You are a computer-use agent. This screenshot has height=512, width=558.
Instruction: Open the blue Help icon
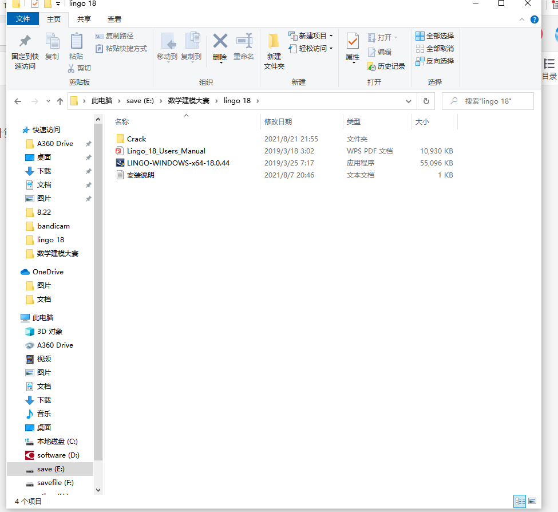click(x=534, y=19)
